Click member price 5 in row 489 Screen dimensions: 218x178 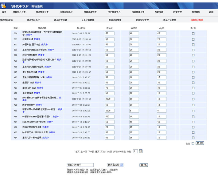click(134, 111)
